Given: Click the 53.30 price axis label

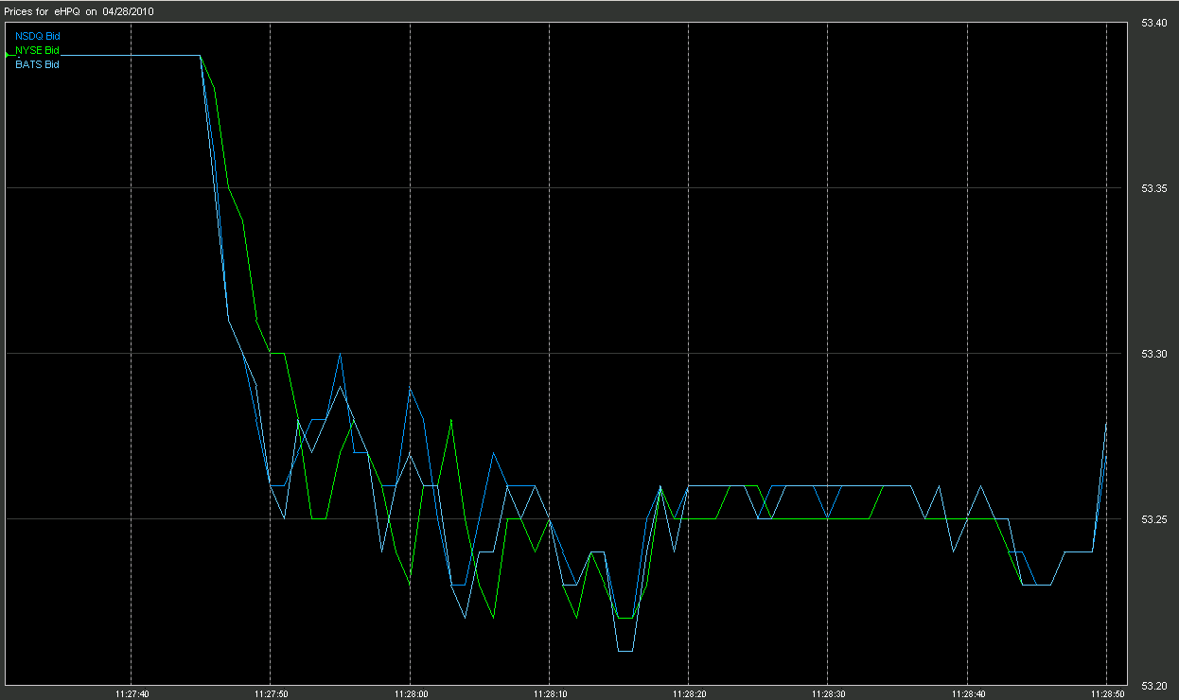Looking at the screenshot, I should coord(1153,354).
